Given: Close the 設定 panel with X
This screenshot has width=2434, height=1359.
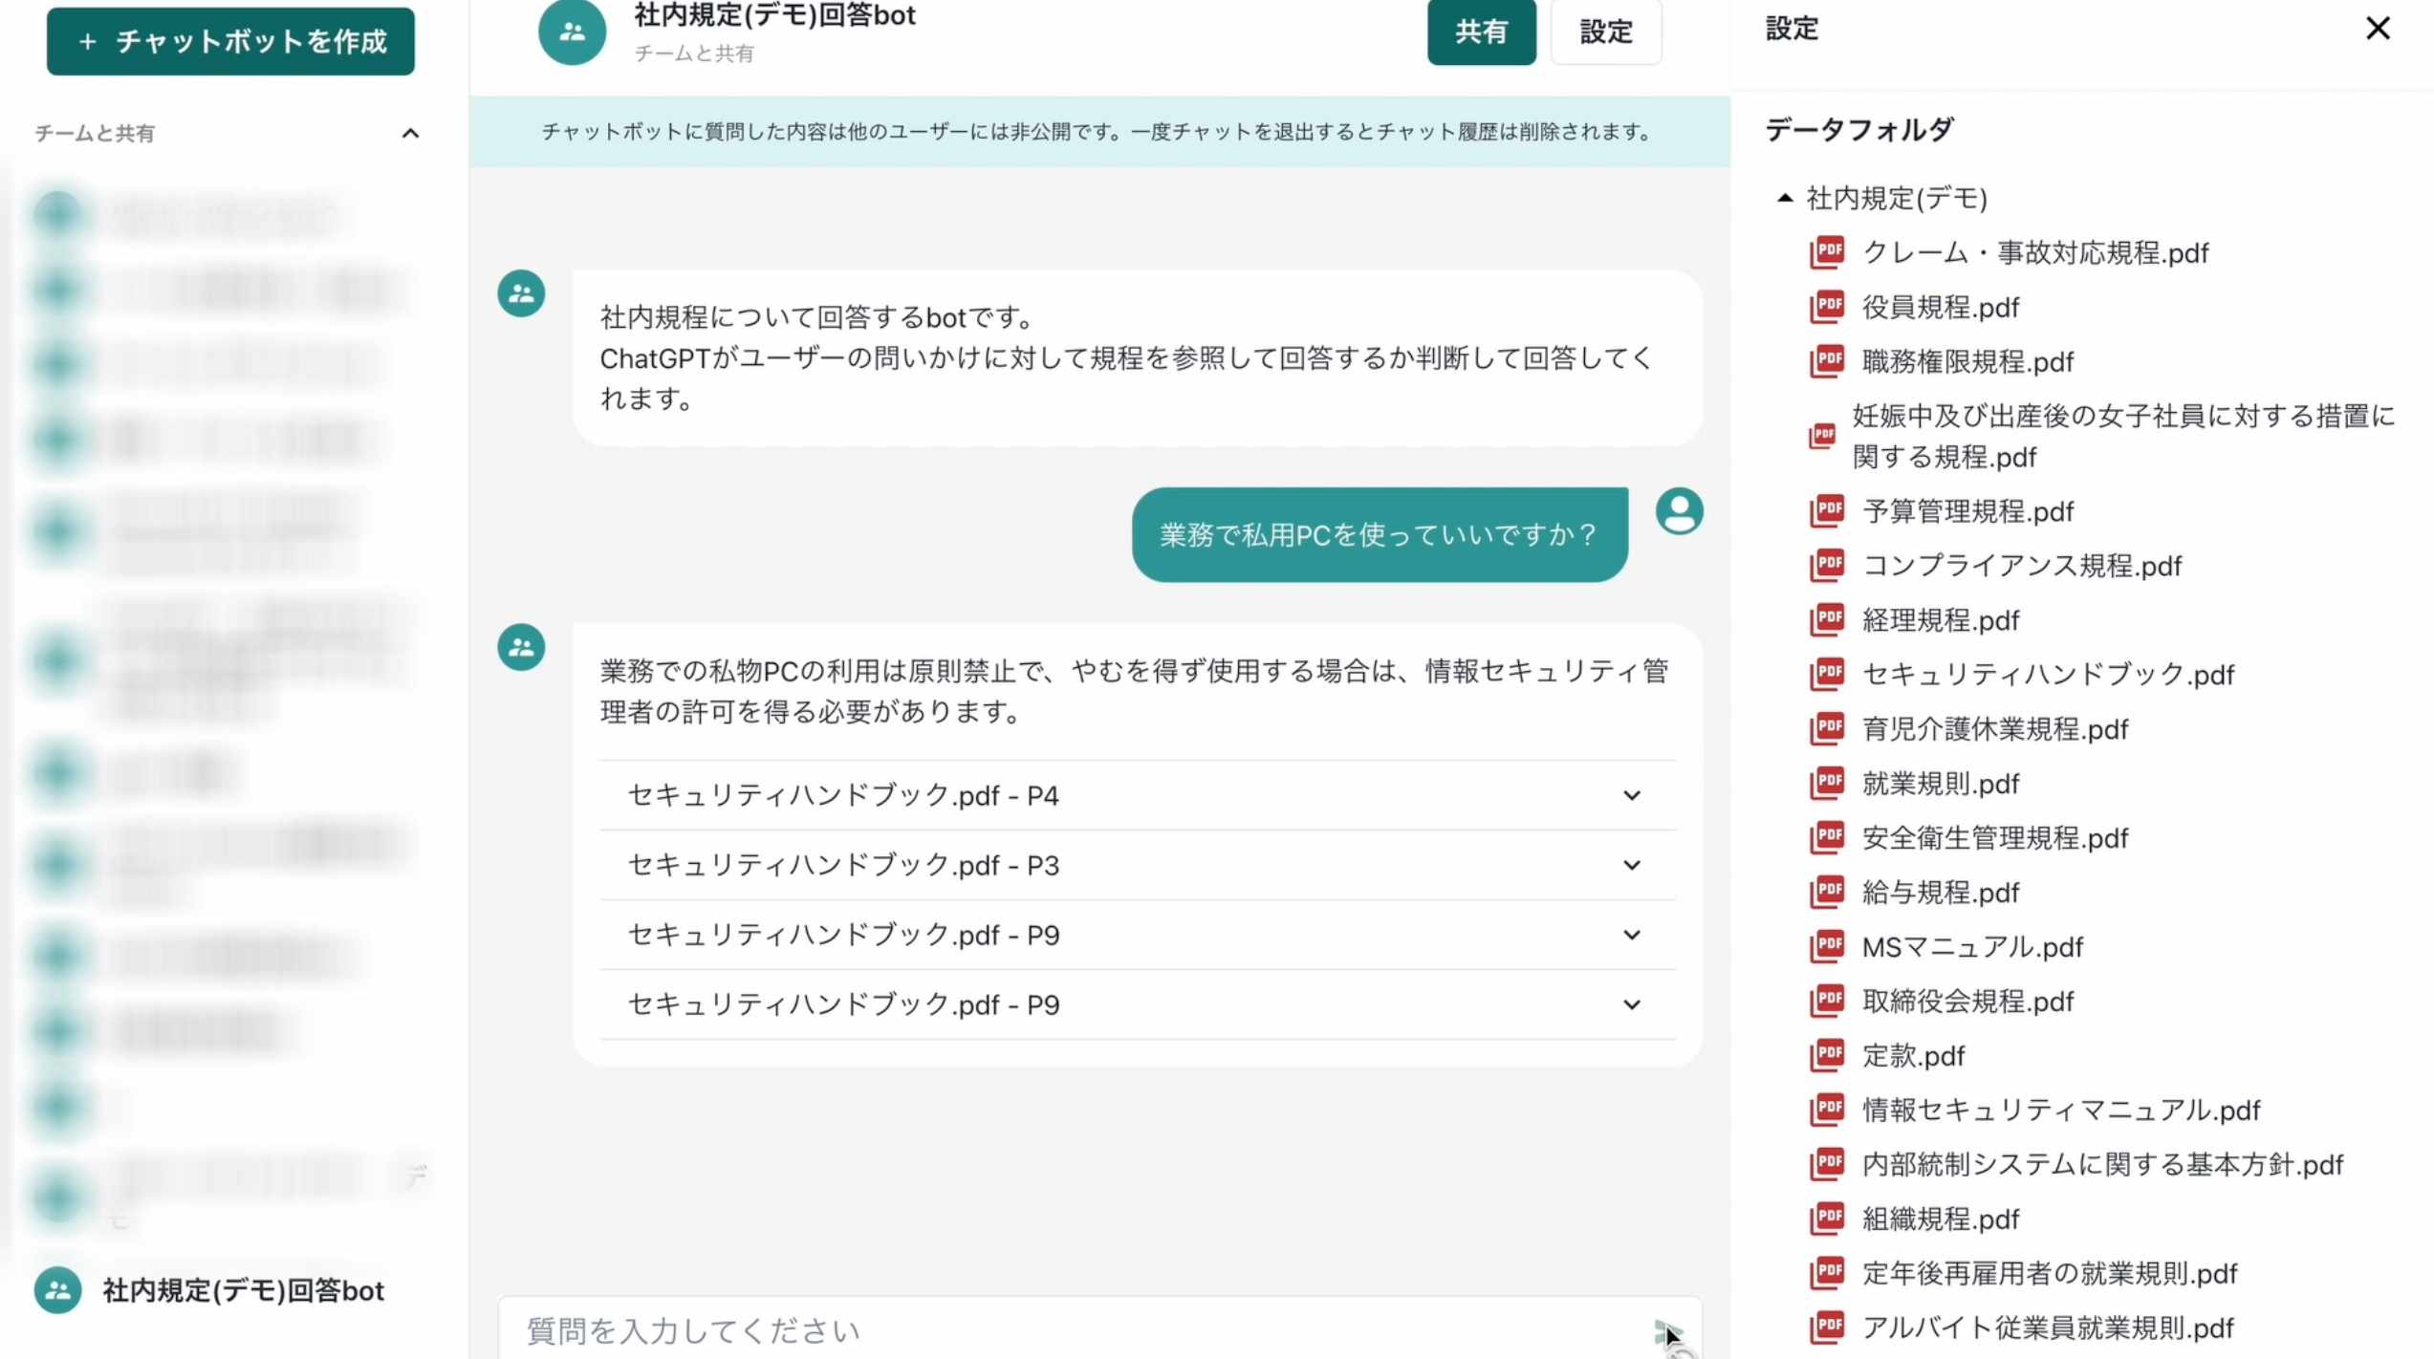Looking at the screenshot, I should (x=2377, y=29).
